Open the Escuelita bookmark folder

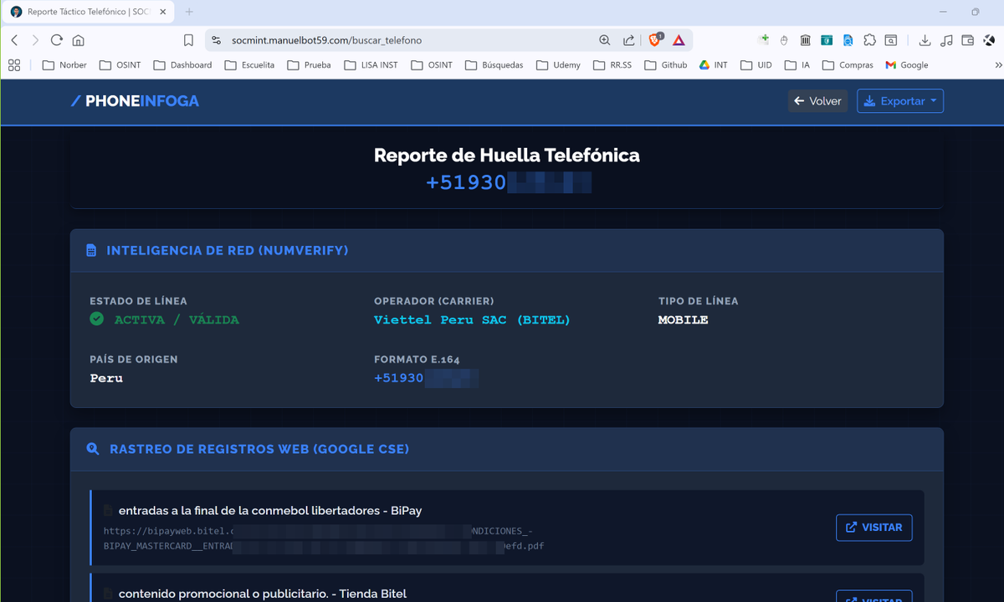(249, 64)
